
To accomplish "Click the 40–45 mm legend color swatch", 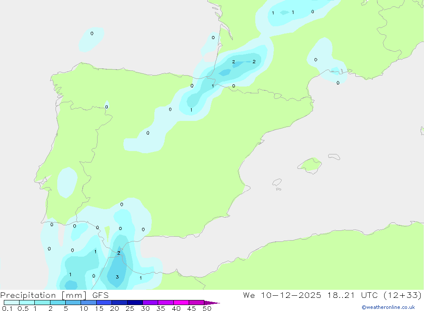I will (181, 303).
